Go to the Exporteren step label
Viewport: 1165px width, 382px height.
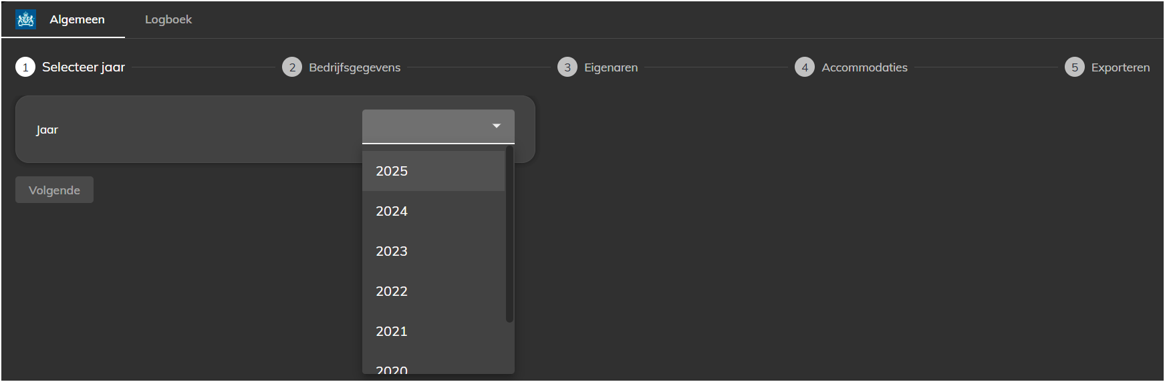tap(1120, 67)
